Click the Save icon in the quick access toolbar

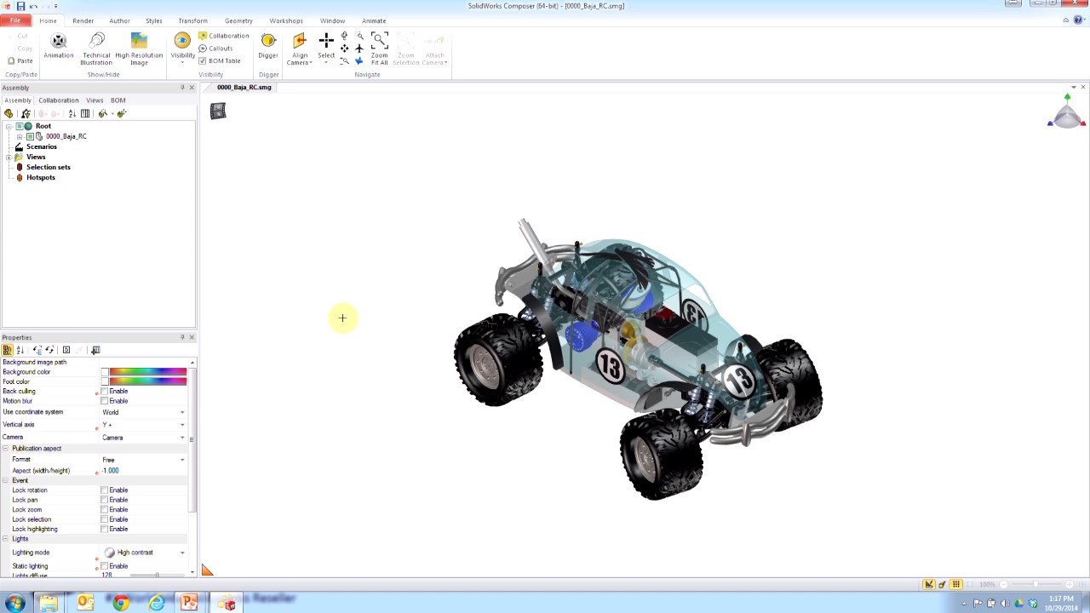[20, 6]
